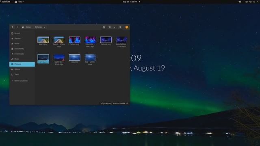Viewport: 260px width, 146px height.
Task: Click the "nightsky.png" selected status text
Action: [115, 103]
